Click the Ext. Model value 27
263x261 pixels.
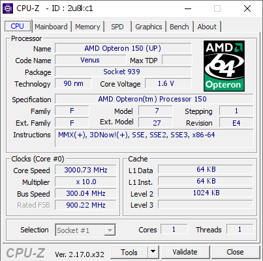[155, 123]
